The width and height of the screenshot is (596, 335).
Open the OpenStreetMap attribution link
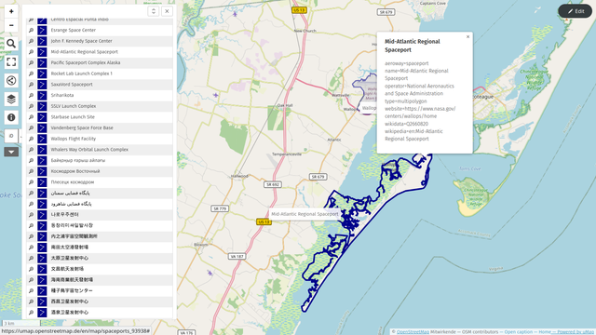click(x=413, y=332)
